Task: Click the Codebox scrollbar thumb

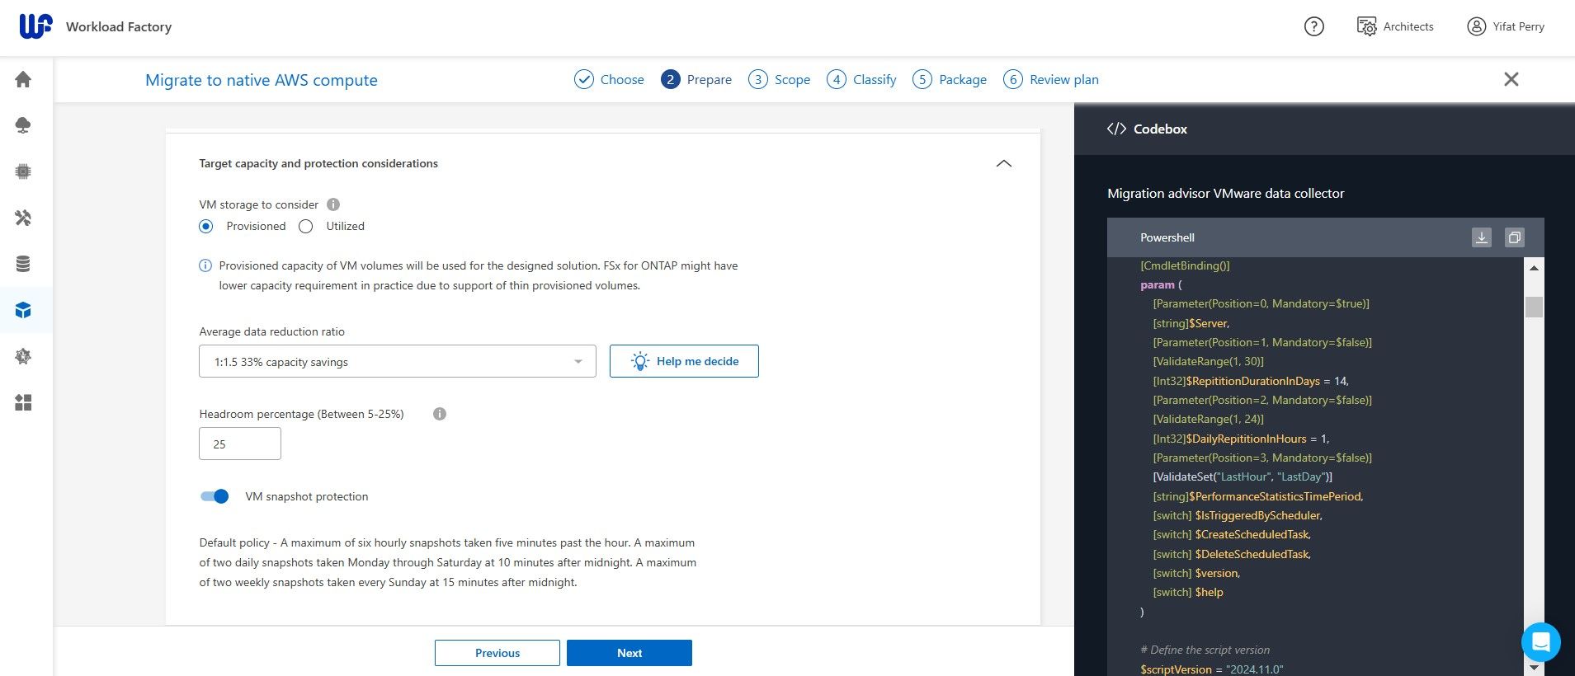Action: tap(1534, 307)
